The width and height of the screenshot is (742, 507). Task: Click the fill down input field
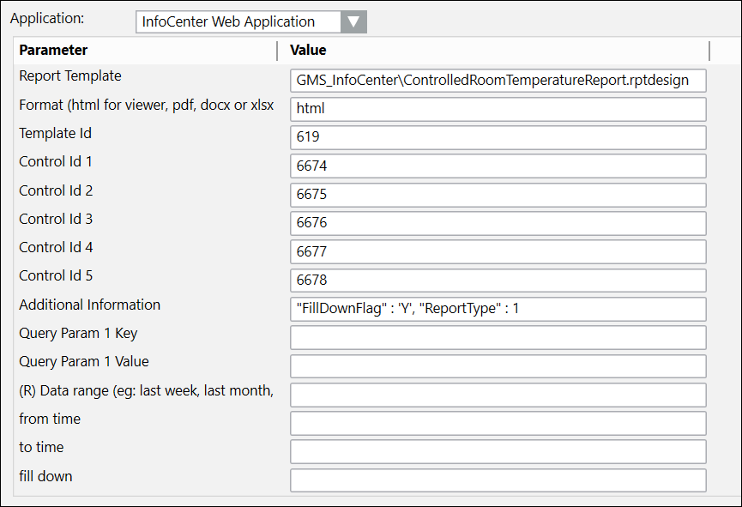[498, 480]
